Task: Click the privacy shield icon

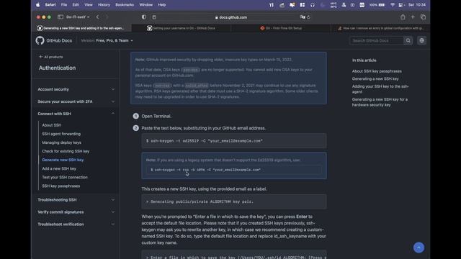Action: tap(144, 17)
